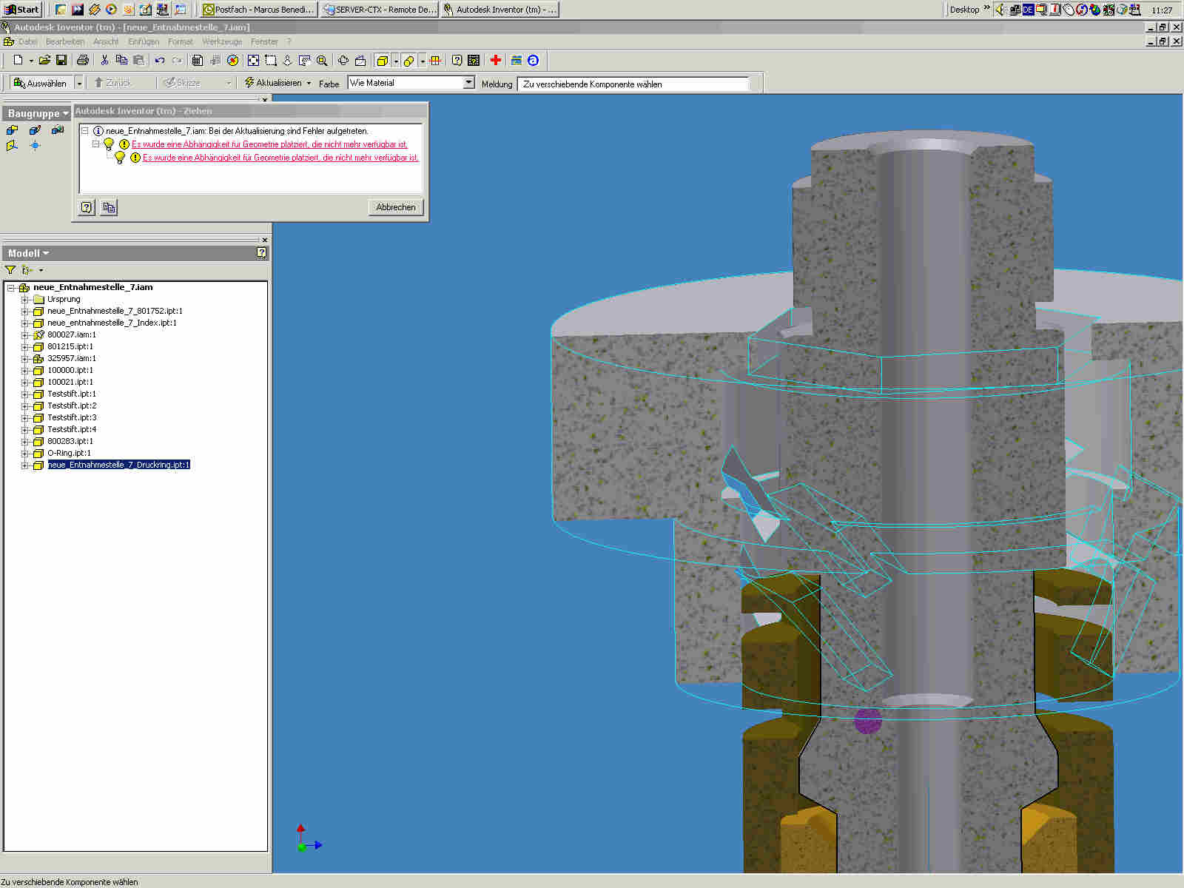
Task: Click the Zoom All view icon
Action: coord(253,61)
